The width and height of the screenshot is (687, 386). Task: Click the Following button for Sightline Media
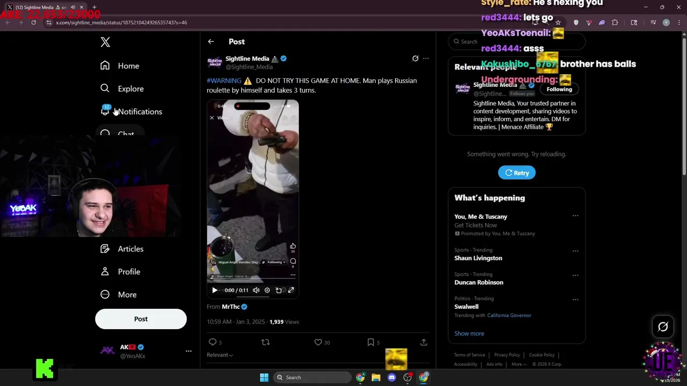(559, 89)
